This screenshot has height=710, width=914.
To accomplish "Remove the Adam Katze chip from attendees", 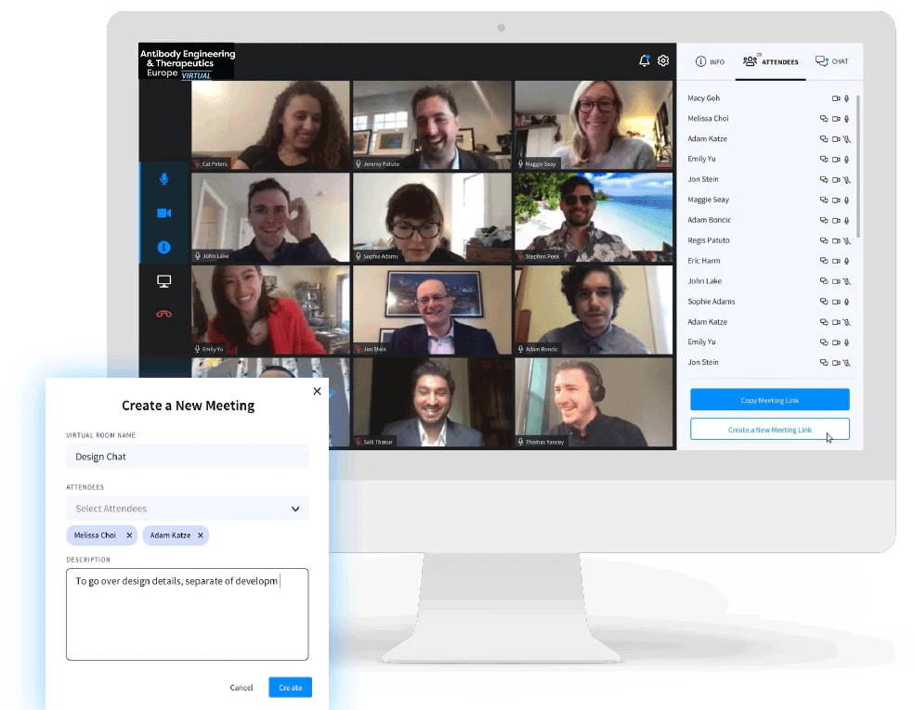I will (201, 536).
